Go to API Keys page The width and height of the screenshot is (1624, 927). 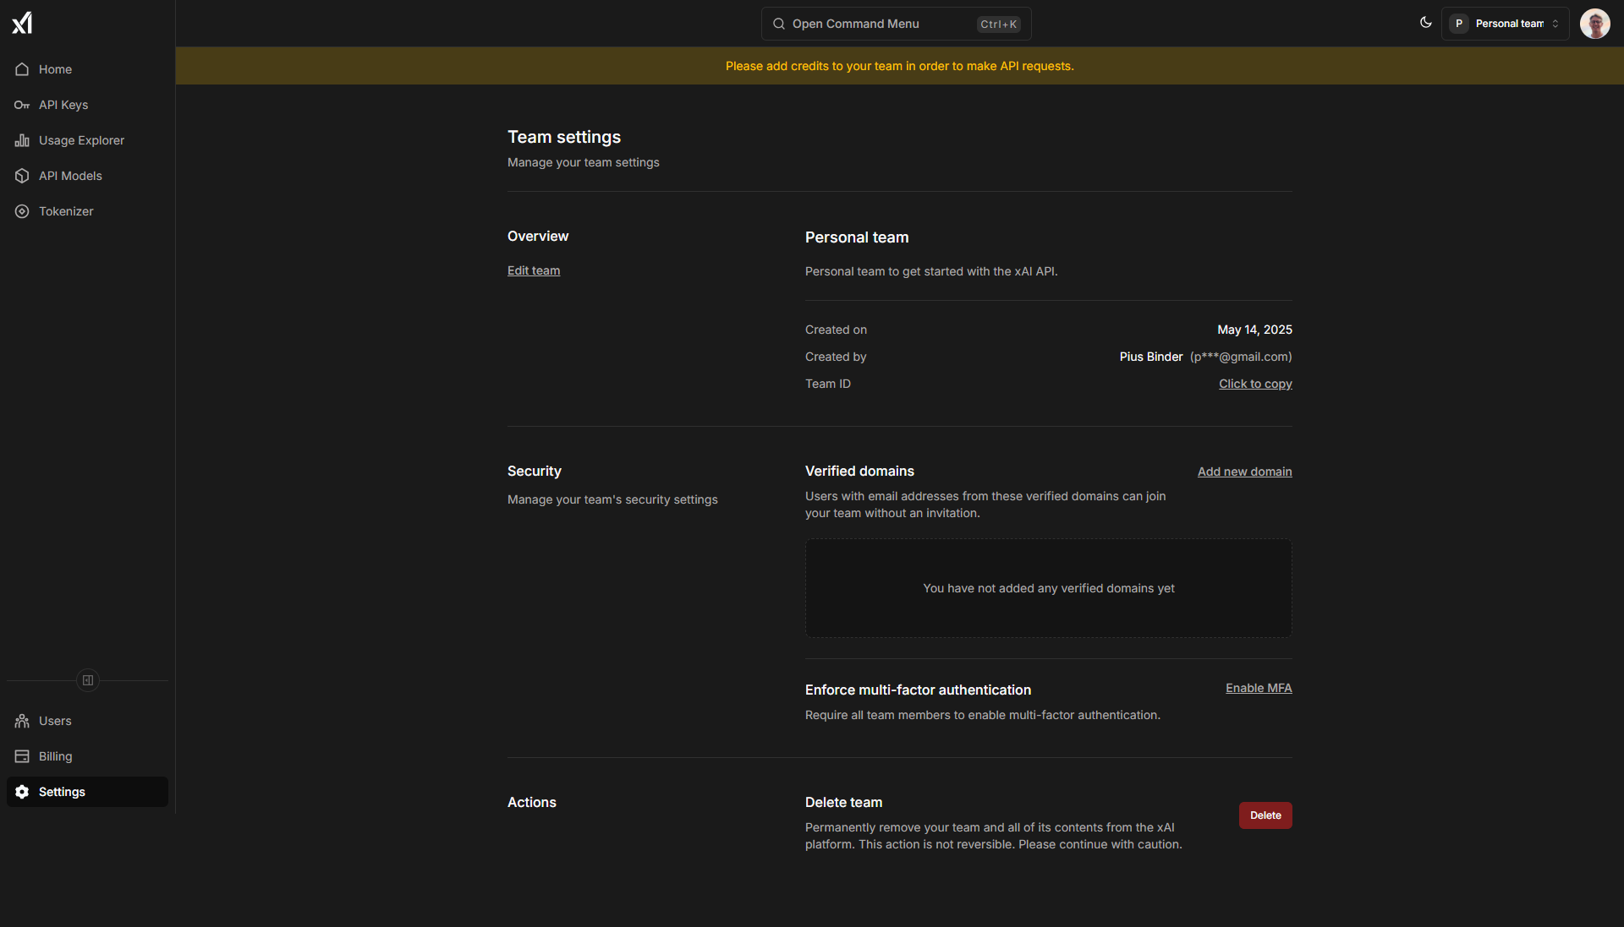[63, 105]
